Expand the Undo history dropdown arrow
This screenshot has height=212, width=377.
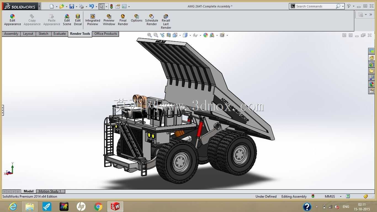click(96, 7)
